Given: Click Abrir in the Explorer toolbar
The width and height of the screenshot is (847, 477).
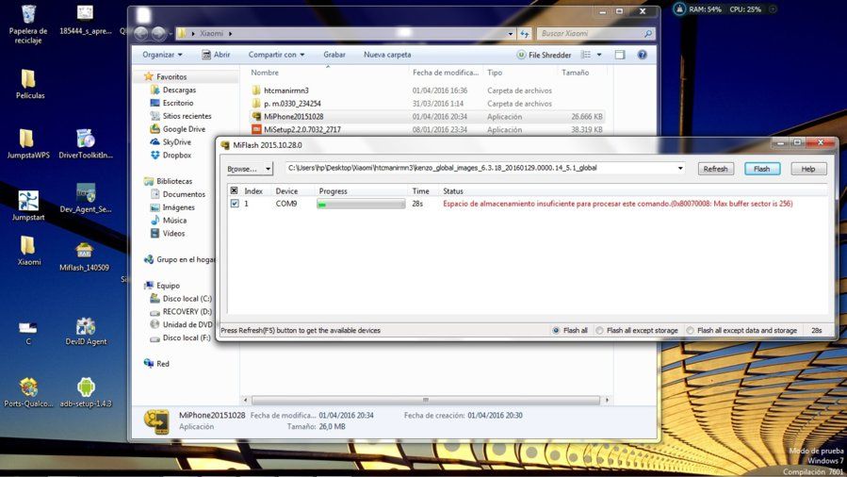Looking at the screenshot, I should coord(216,55).
